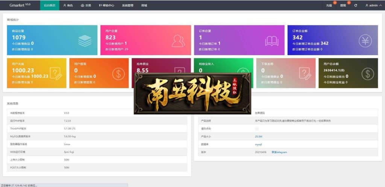Click the mysql database link

point(259,144)
